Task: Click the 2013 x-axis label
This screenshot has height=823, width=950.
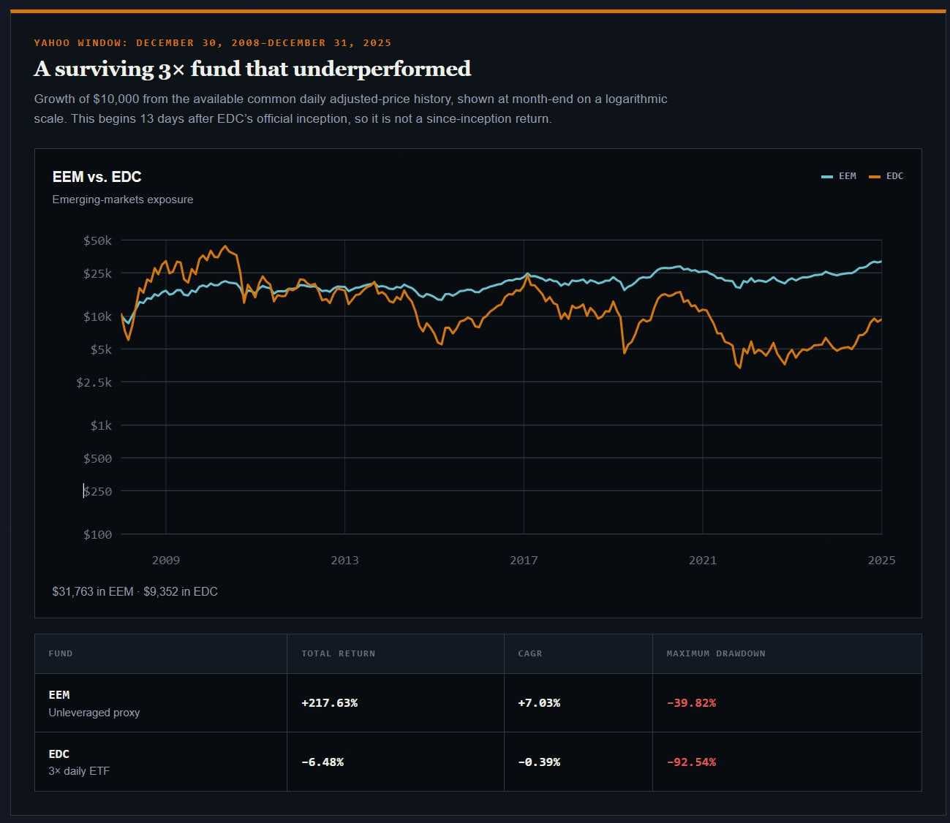Action: (344, 561)
